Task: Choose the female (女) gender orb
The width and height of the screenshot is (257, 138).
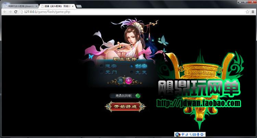Action: coord(128,80)
